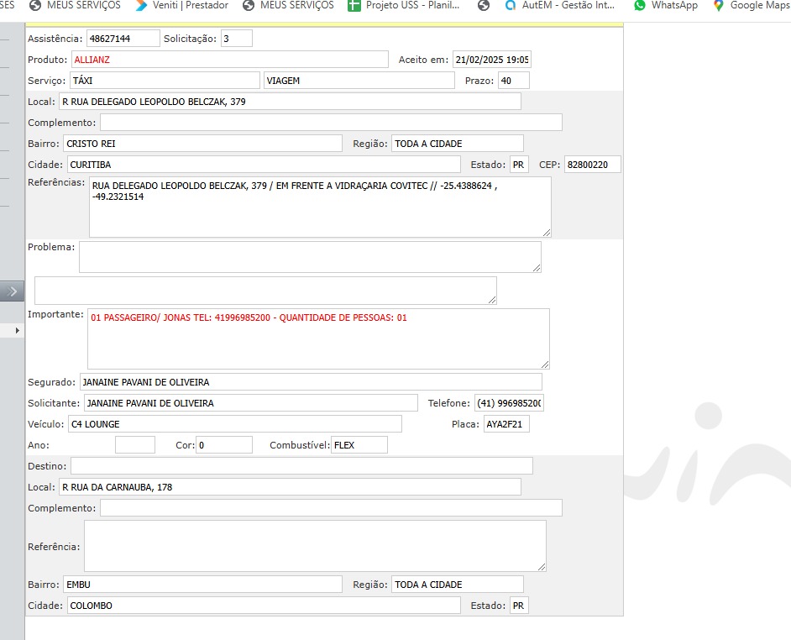791x640 pixels.
Task: Click the empty Destino field
Action: [x=301, y=466]
